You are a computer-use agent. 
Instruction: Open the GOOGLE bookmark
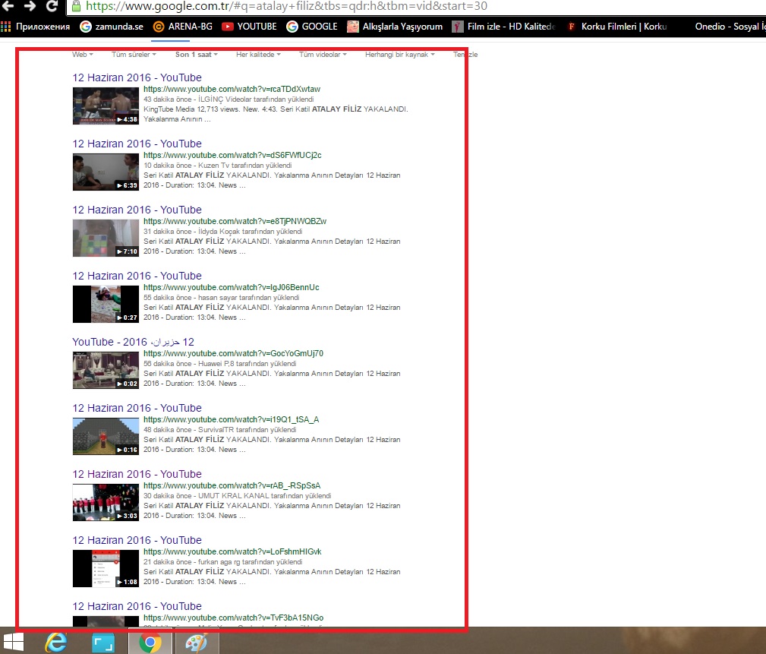pyautogui.click(x=312, y=27)
